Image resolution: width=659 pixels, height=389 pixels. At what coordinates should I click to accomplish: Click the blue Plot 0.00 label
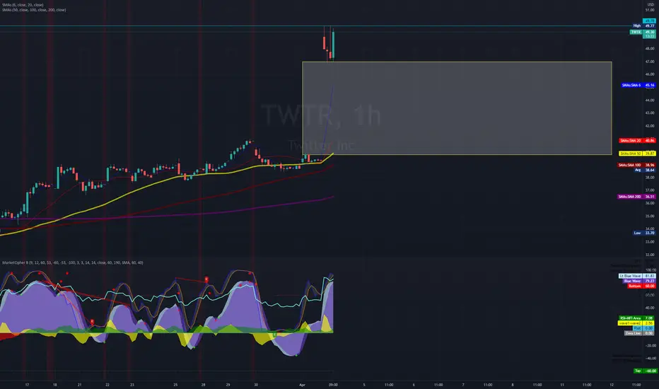tap(644, 328)
